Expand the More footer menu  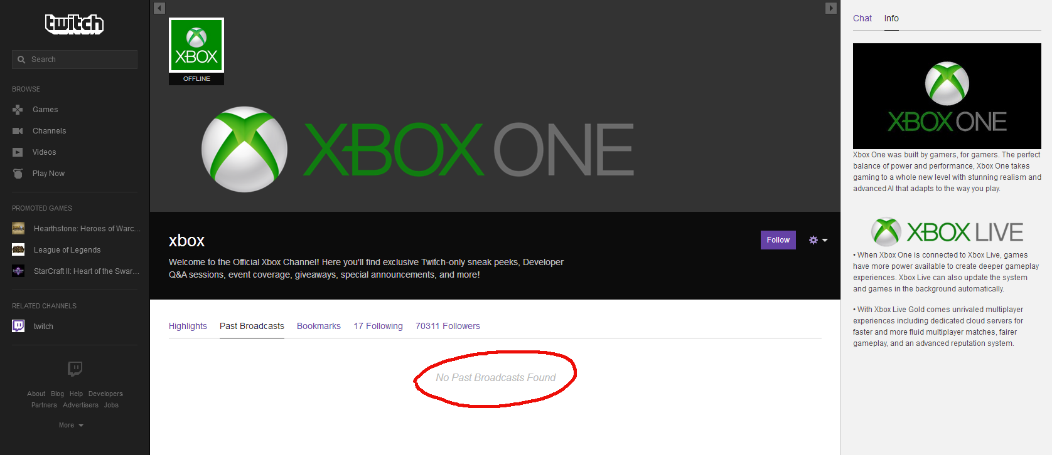[71, 426]
